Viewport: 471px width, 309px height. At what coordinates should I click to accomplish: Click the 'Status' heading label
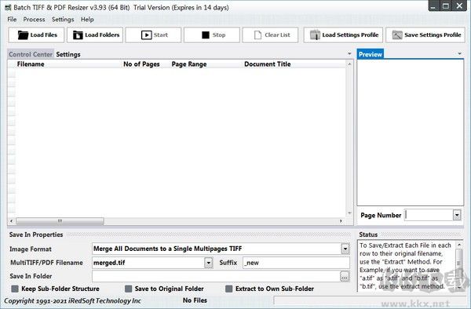point(368,234)
